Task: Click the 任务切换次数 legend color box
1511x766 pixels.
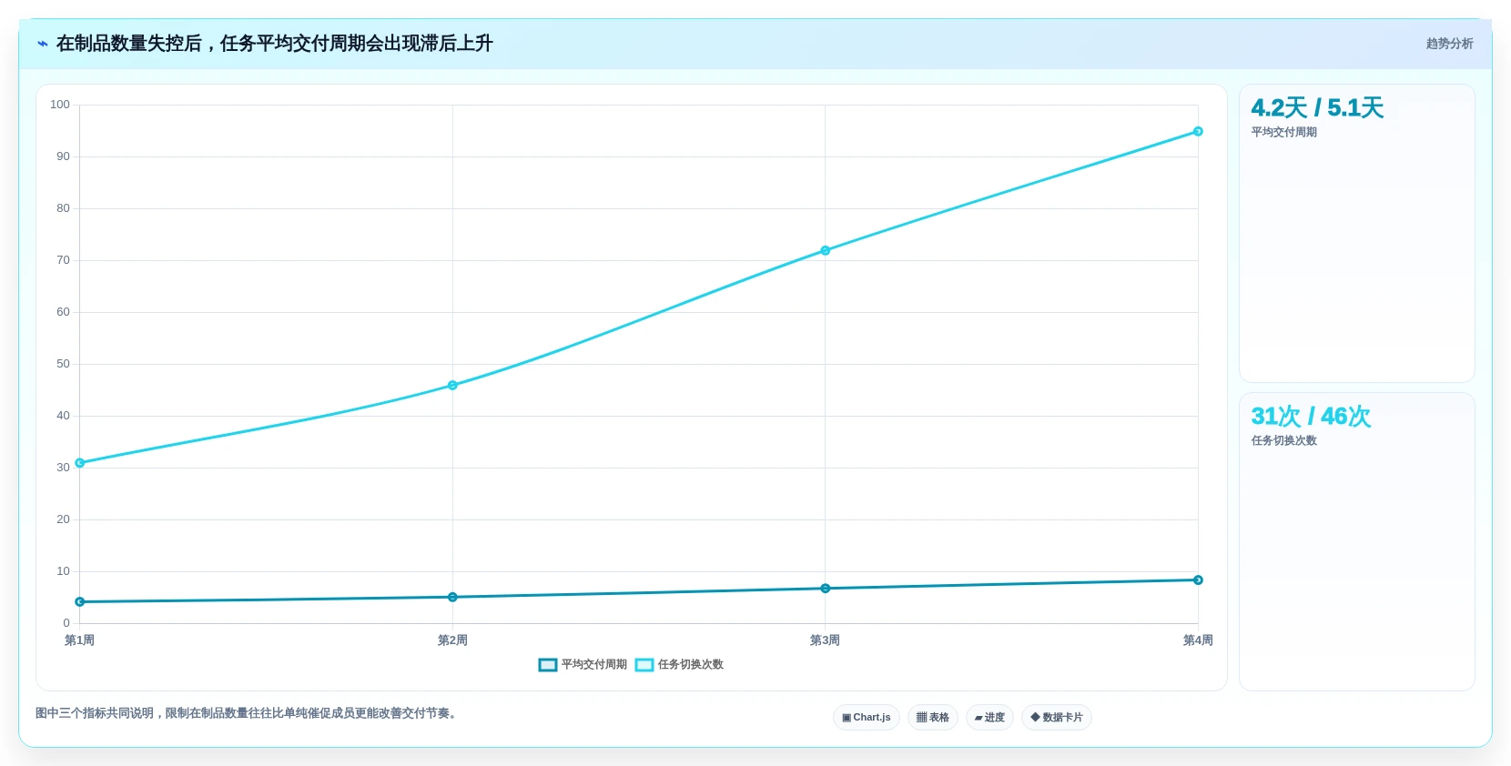Action: click(x=644, y=665)
